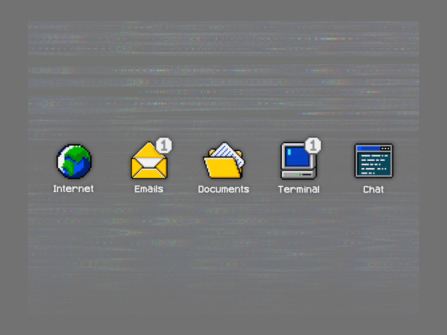Open the Chat window icon
The height and width of the screenshot is (335, 447).
(x=374, y=161)
